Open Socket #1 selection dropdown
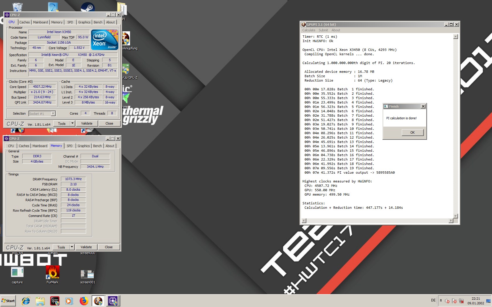The width and height of the screenshot is (492, 307). click(53, 114)
